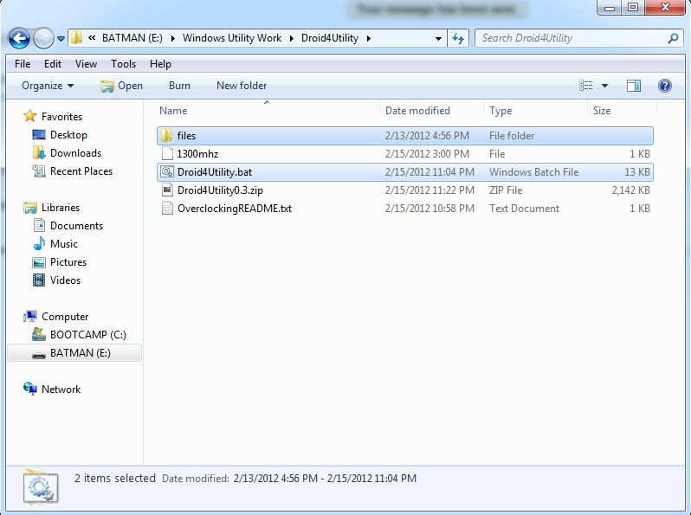Expand arrow after BATMAN (E:) breadcrumb

(173, 39)
